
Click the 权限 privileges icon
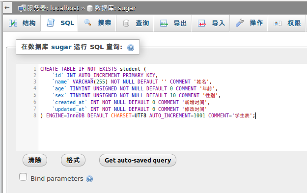click(x=278, y=23)
